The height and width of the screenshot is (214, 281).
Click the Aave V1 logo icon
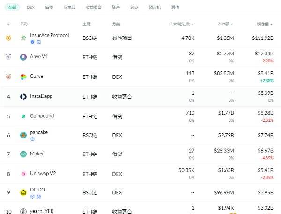click(23, 57)
